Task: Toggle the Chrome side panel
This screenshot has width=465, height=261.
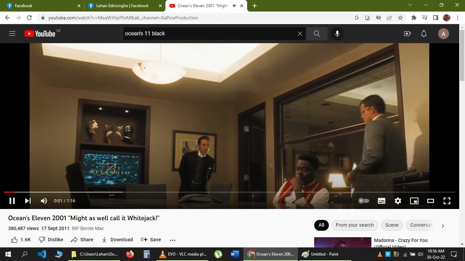Action: (x=435, y=18)
